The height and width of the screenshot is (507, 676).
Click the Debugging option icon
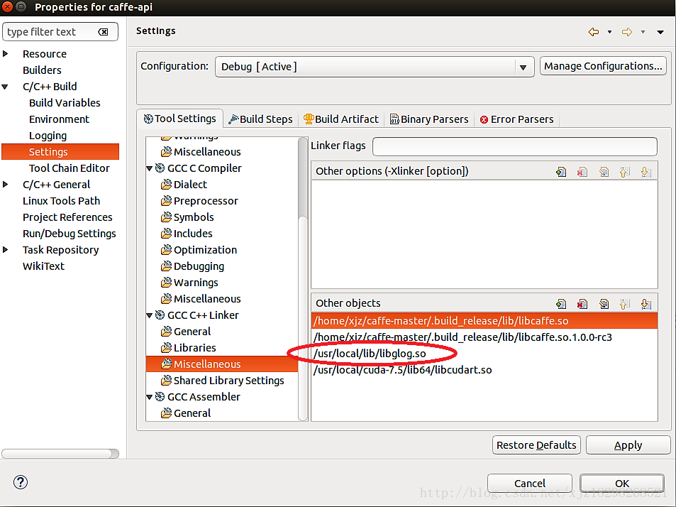click(x=166, y=266)
